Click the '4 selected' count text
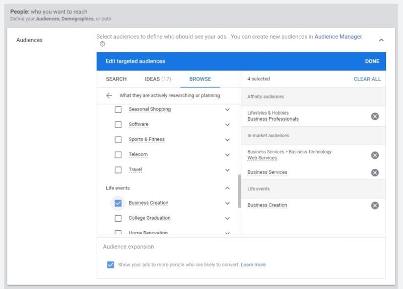This screenshot has height=289, width=403. [258, 79]
